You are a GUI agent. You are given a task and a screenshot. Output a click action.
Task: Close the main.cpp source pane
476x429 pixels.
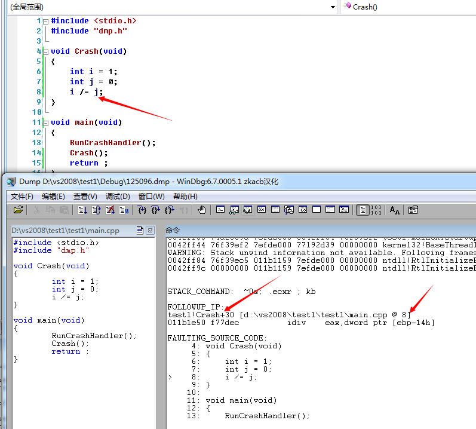(x=150, y=231)
